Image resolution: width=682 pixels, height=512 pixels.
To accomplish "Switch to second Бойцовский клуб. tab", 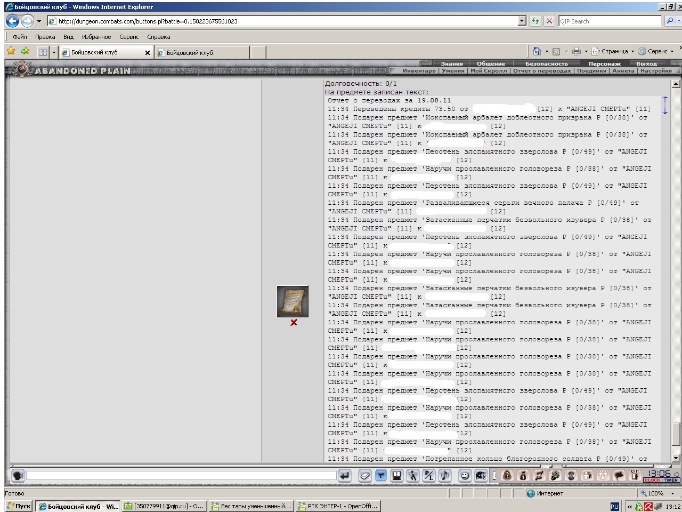I will (202, 53).
